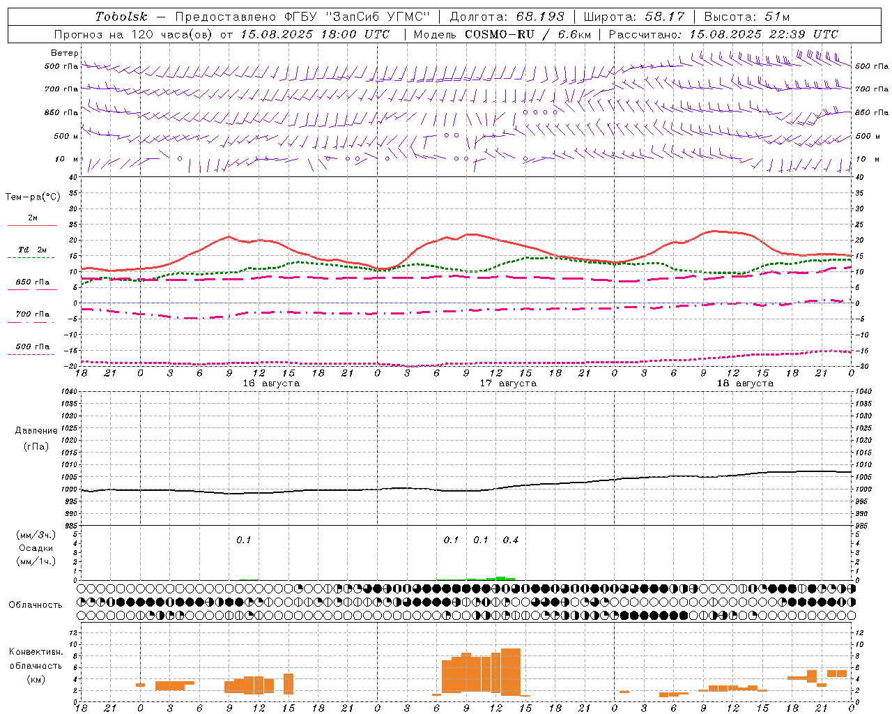
Task: Click the tallest orange convective cloud bar
Action: (x=511, y=672)
